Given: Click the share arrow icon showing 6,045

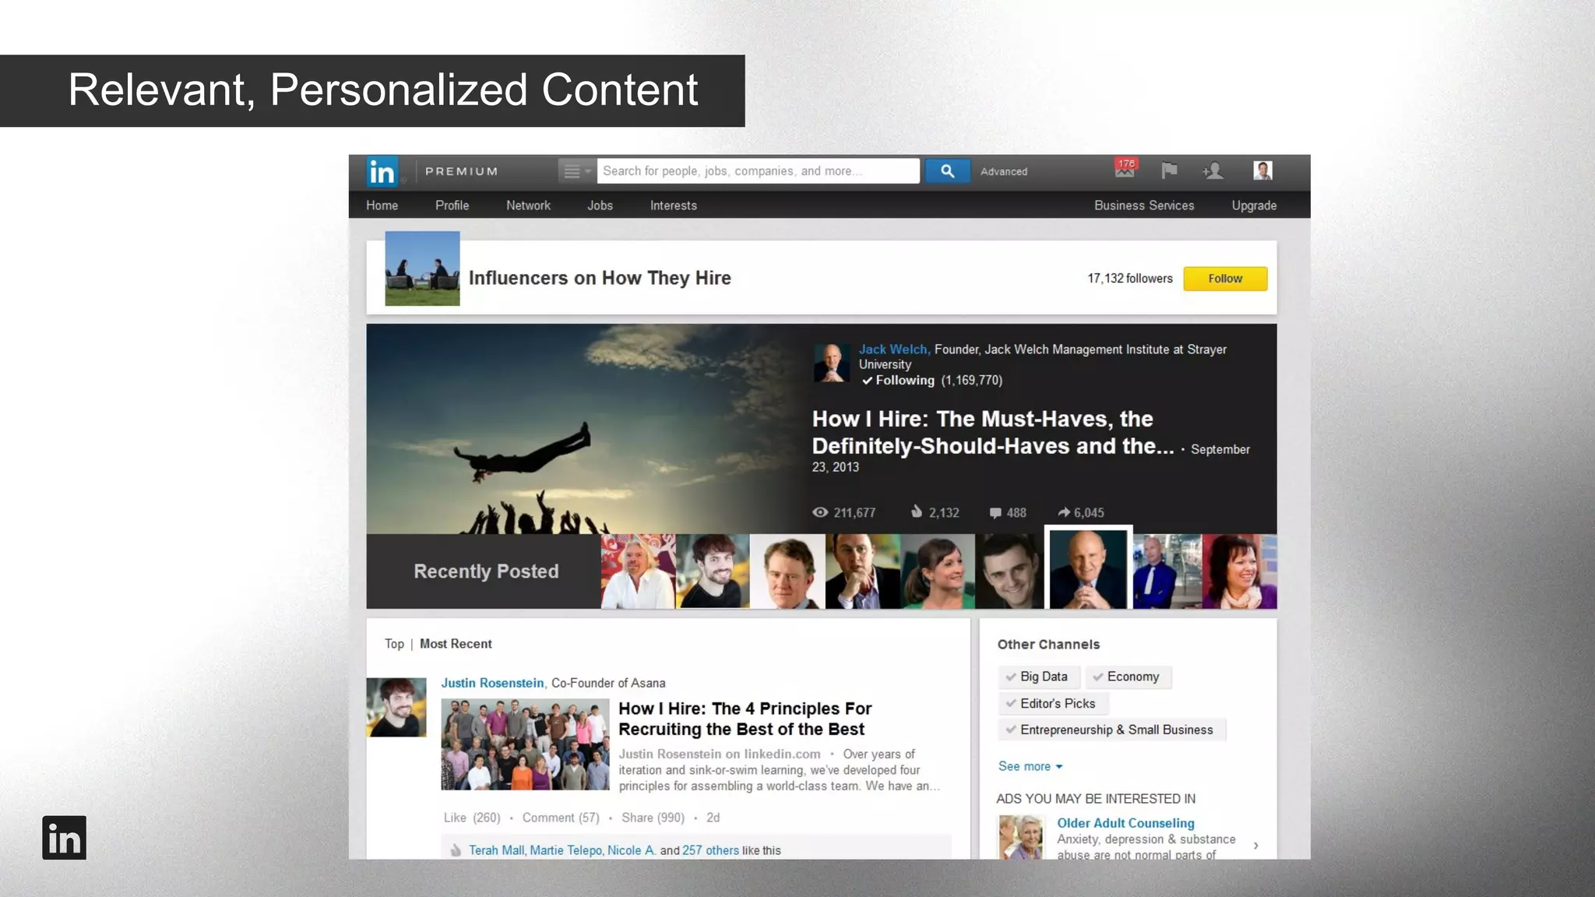Looking at the screenshot, I should click(x=1064, y=512).
